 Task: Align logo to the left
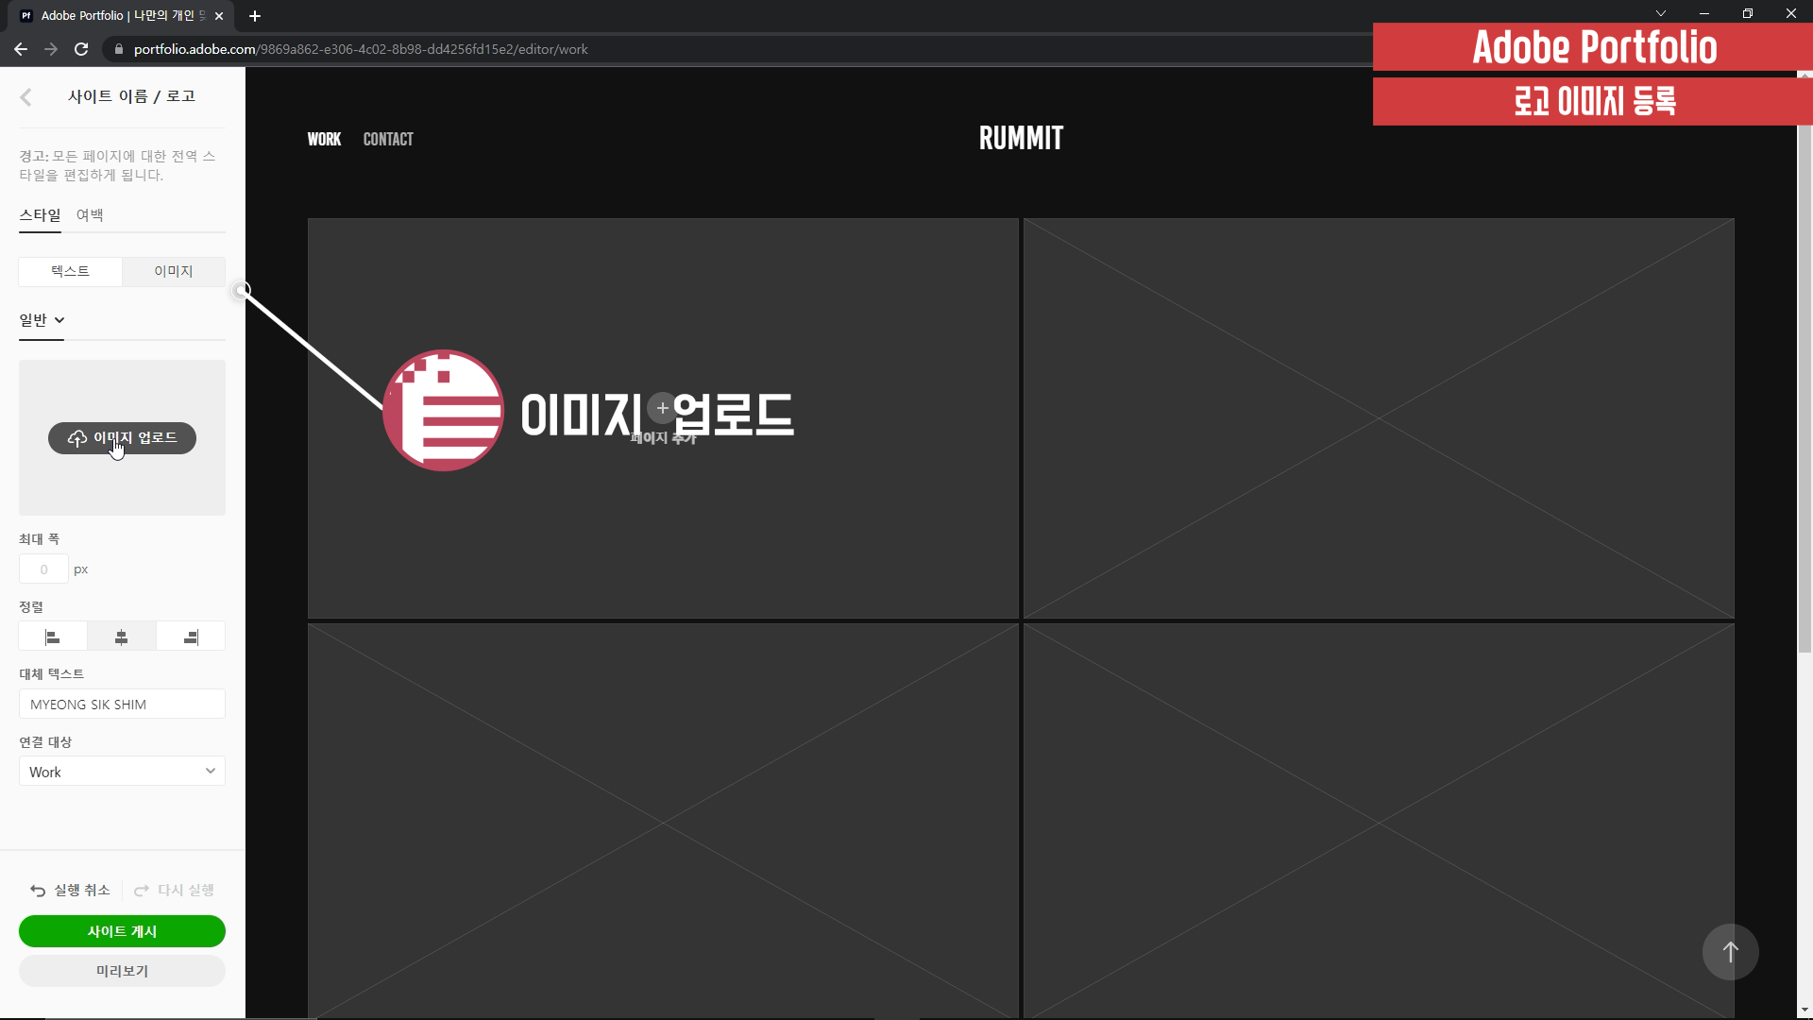[x=53, y=637]
